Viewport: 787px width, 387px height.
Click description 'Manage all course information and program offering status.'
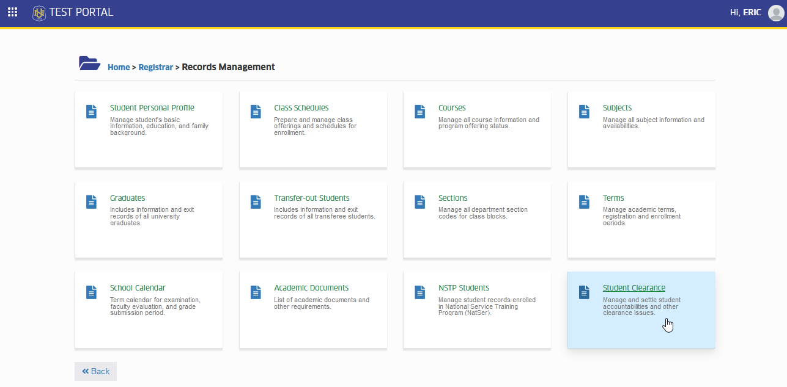(x=489, y=123)
